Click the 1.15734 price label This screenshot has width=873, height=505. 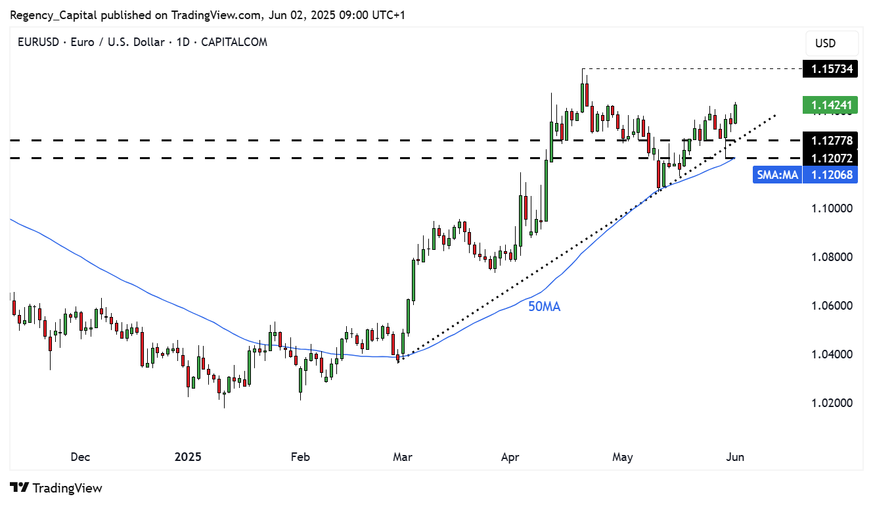(x=831, y=68)
